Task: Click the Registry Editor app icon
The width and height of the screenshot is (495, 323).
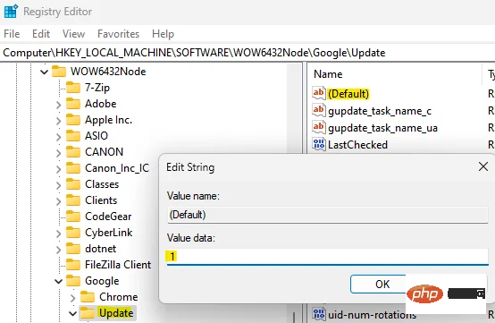Action: pos(11,12)
